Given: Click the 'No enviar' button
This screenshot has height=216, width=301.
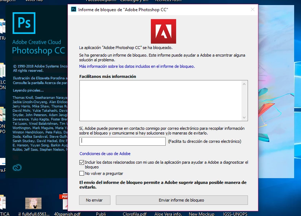Looking at the screenshot, I should click(95, 200).
